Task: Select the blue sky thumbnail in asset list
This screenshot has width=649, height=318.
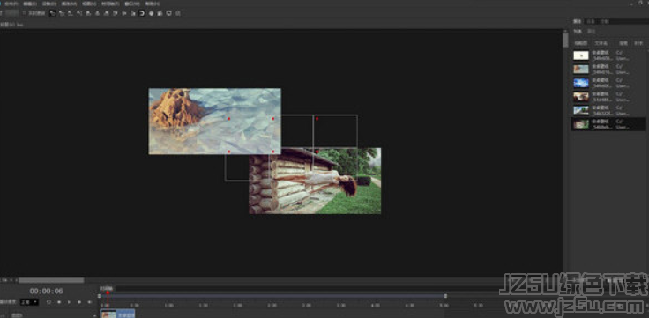Action: click(x=581, y=83)
